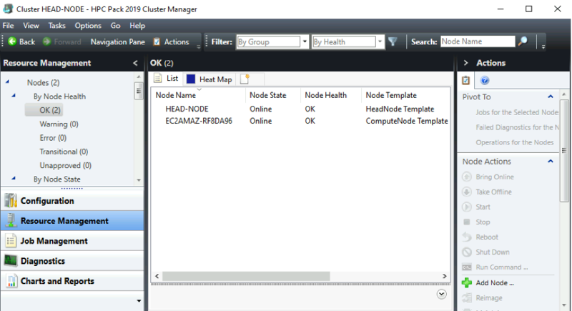Toggle the Actions pane toolbar button
The height and width of the screenshot is (311, 572).
tap(172, 42)
